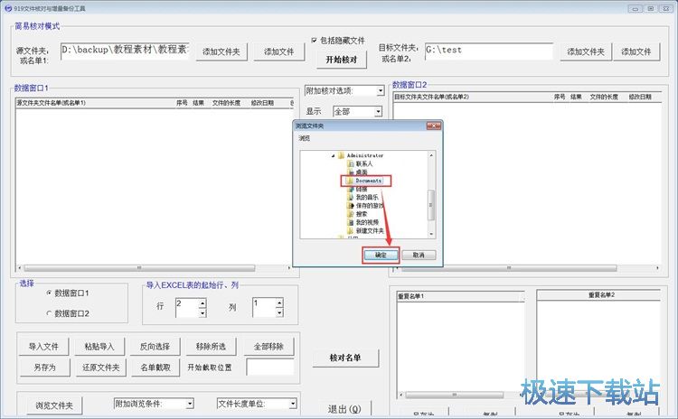Click the 保存的游戏 folder icon
The height and width of the screenshot is (419, 678).
pos(351,206)
